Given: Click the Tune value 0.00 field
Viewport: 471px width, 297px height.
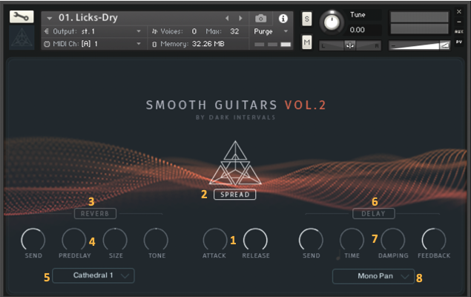Looking at the screenshot, I should (358, 30).
